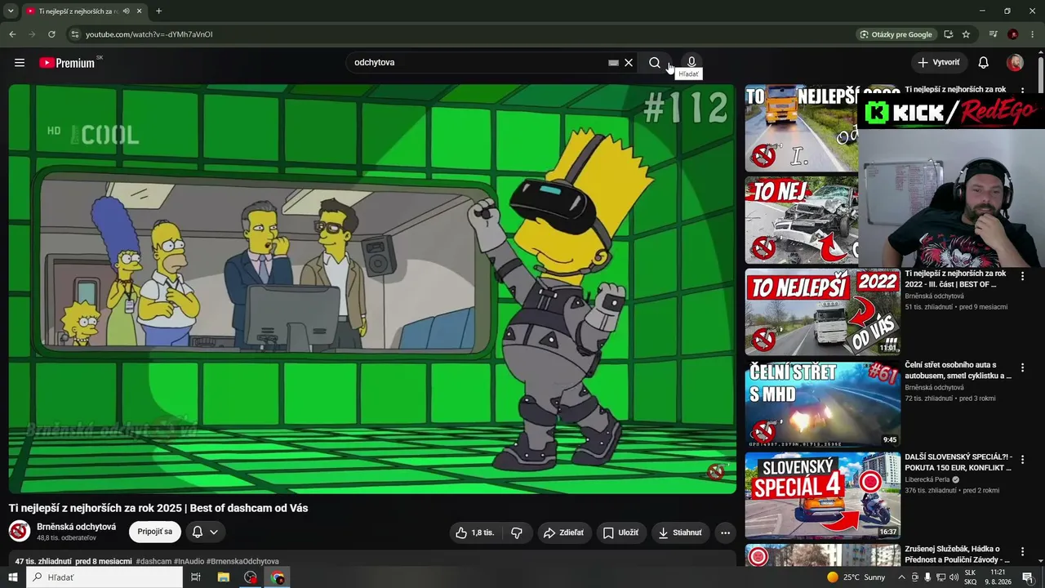Start voice search with the microphone
The height and width of the screenshot is (588, 1045).
click(x=691, y=62)
